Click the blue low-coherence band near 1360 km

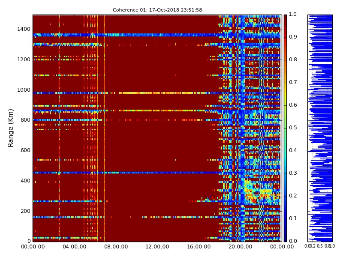click(157, 35)
